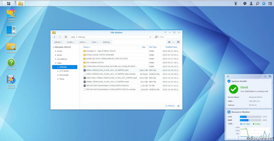Open the upload queue icon in taskbar
This screenshot has height=141, width=274.
236,3
